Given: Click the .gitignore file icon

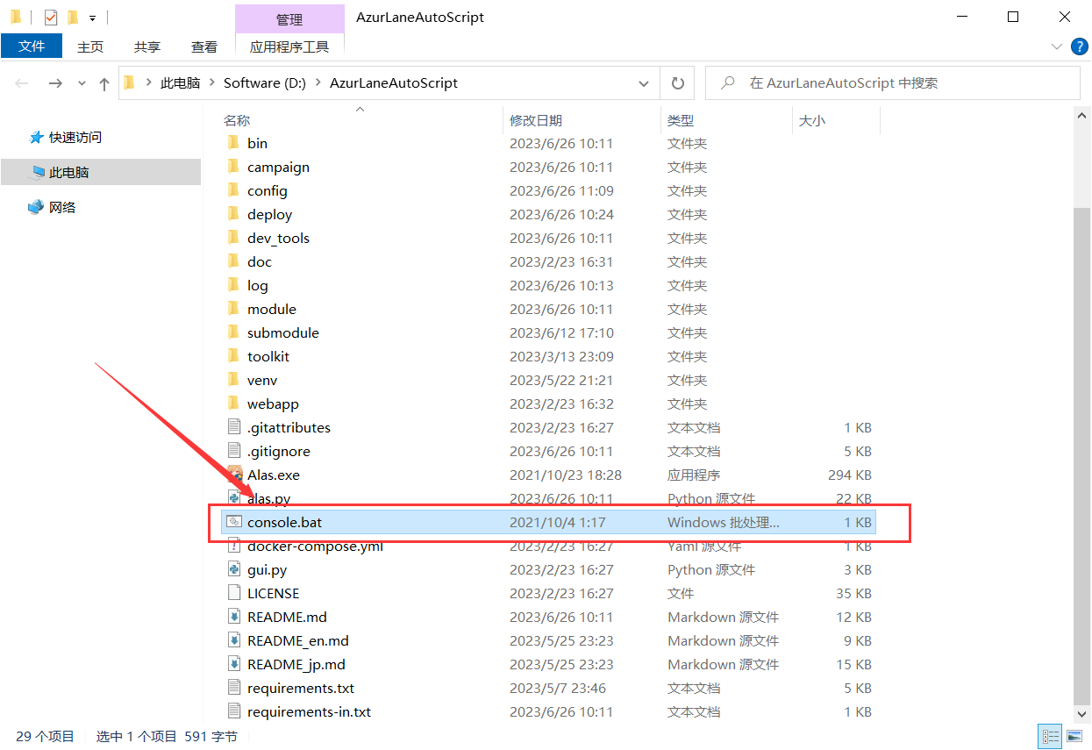Looking at the screenshot, I should (233, 451).
